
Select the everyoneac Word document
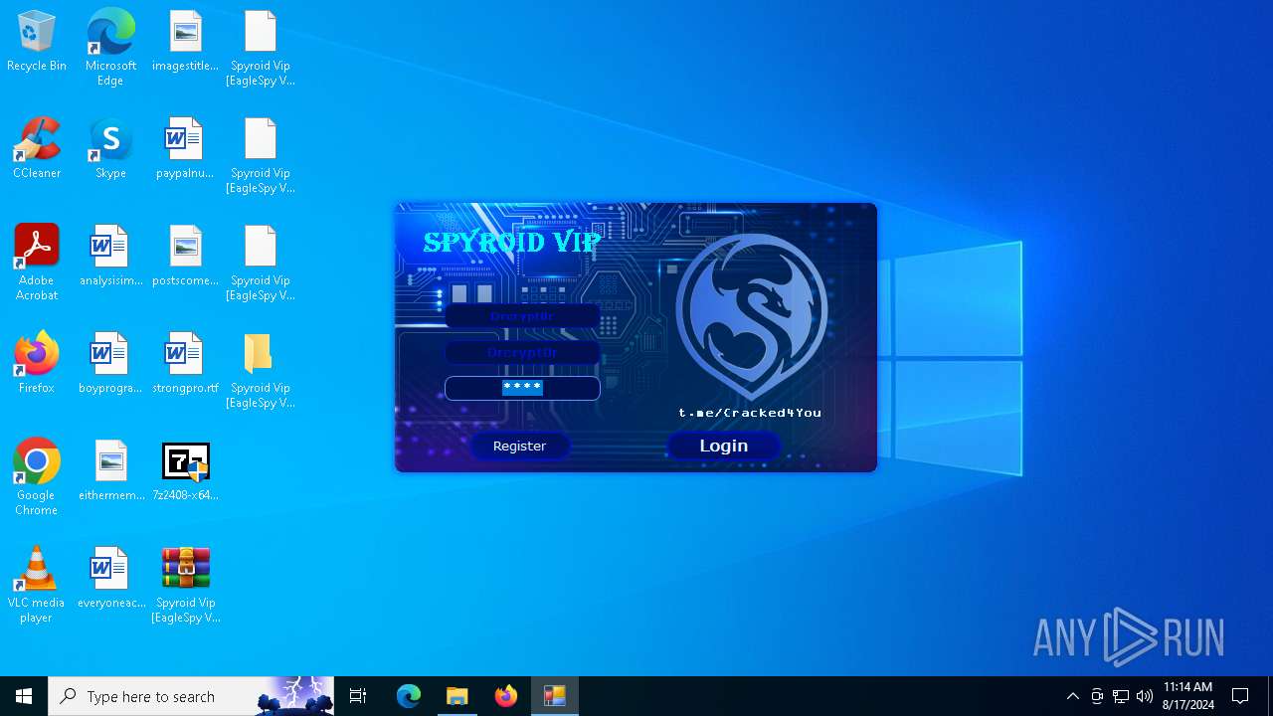pos(110,579)
